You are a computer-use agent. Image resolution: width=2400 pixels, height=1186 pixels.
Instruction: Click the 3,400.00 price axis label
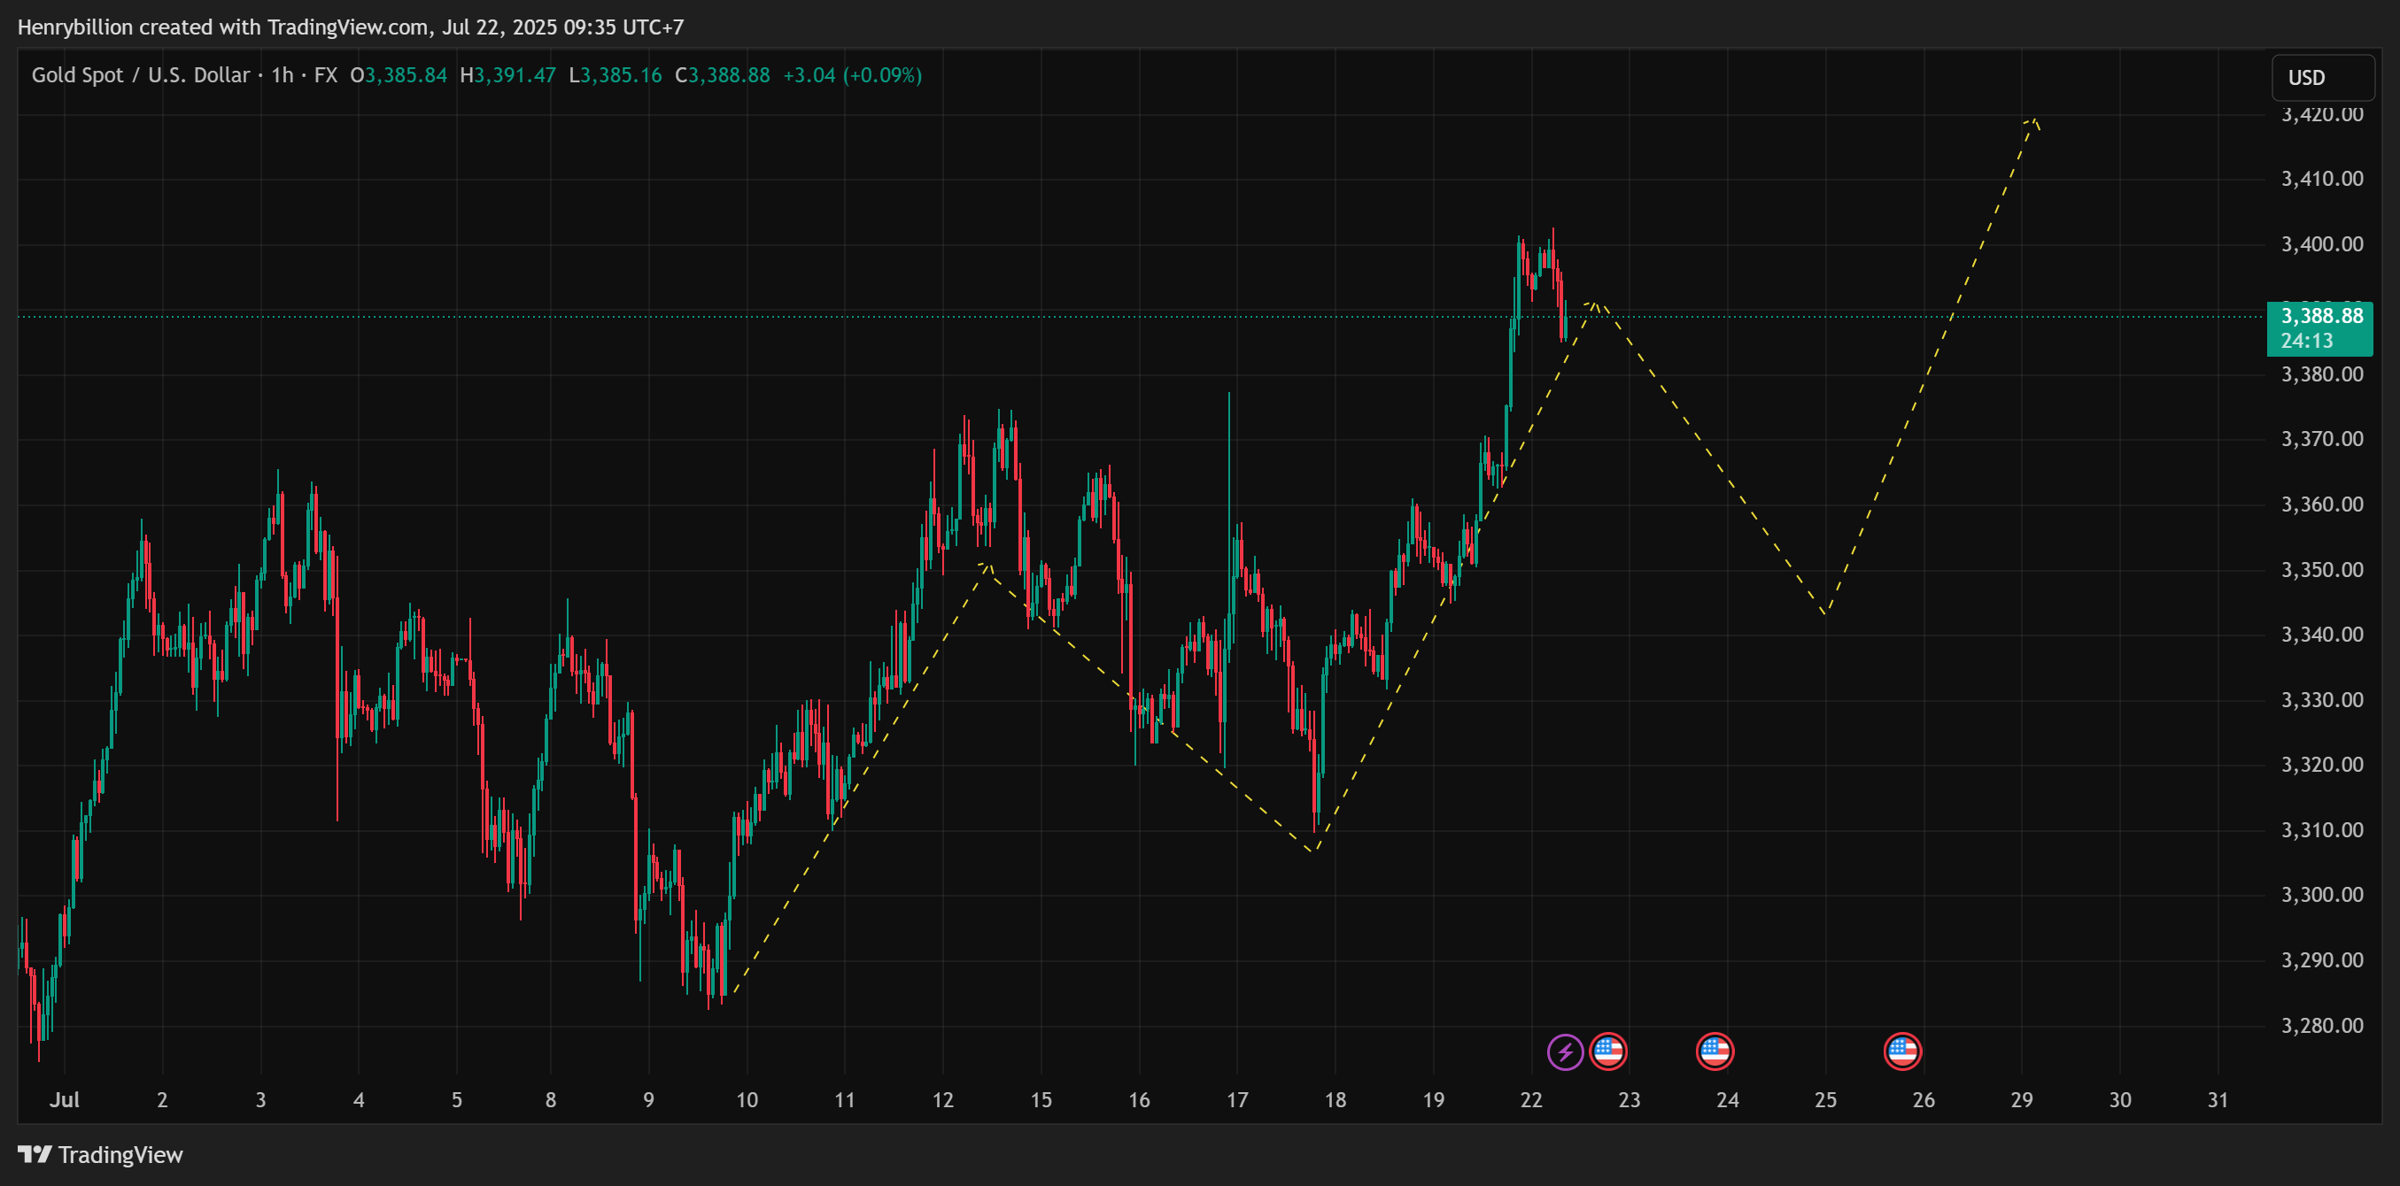(2322, 245)
